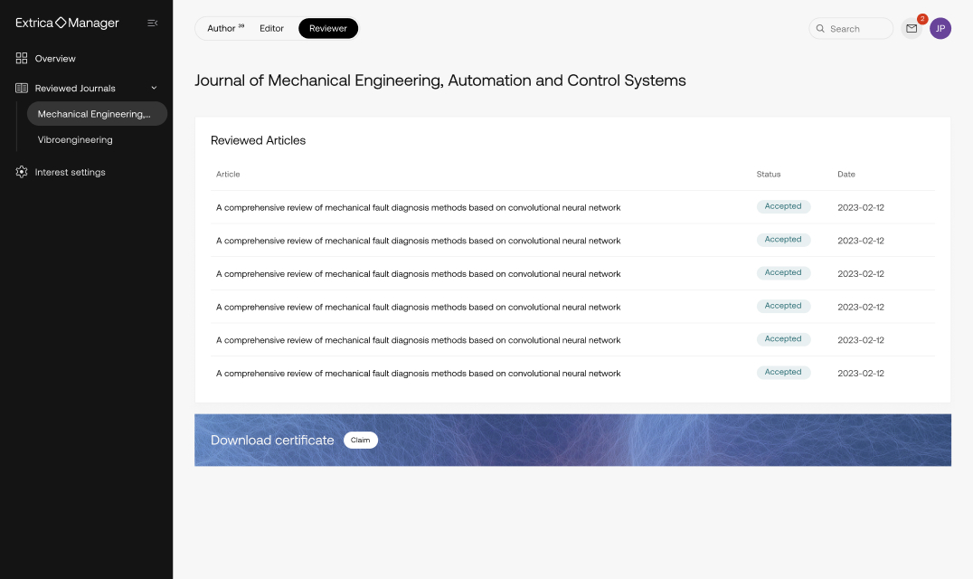Open the first article row title
The height and width of the screenshot is (579, 973).
[419, 207]
